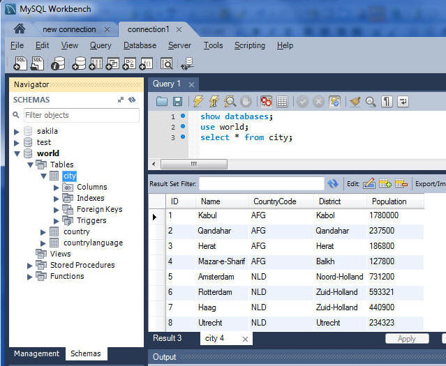Create a new schema toolbar icon
446x366 pixels.
point(79,63)
